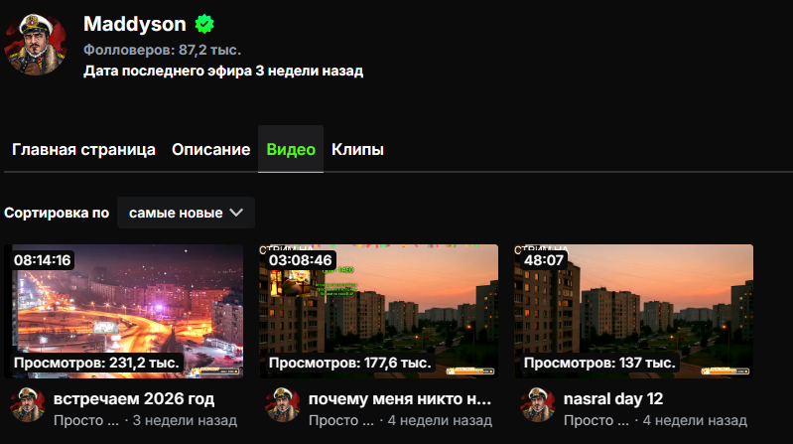The image size is (793, 444).
Task: Go to the "Клипы" tab
Action: pos(357,149)
